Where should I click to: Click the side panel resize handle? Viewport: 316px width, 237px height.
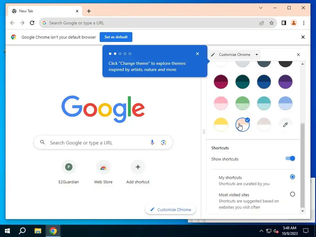pos(204,131)
